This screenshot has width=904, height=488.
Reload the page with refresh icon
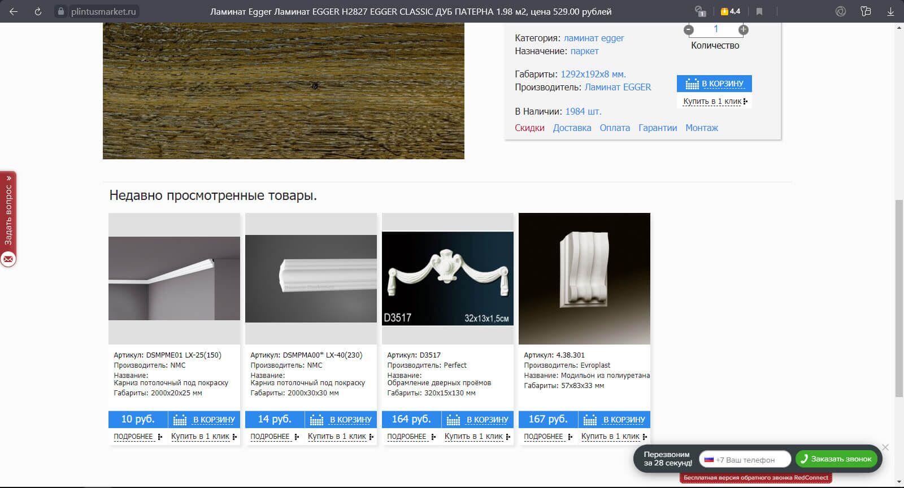point(38,11)
